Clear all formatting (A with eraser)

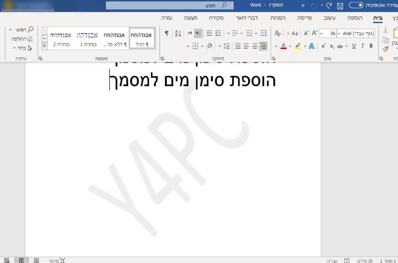point(277,33)
